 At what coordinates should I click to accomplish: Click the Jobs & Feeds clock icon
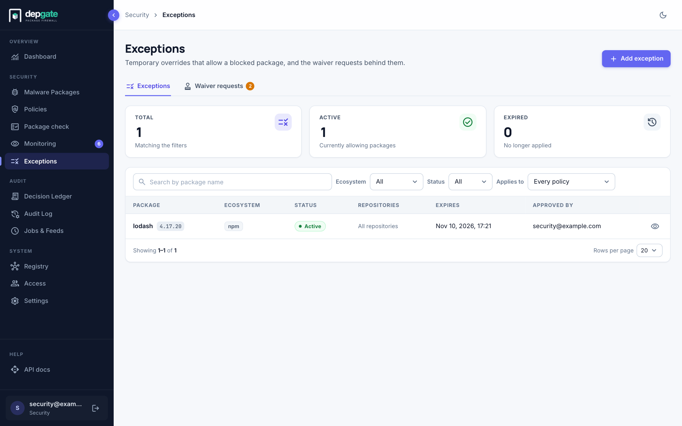tap(15, 231)
